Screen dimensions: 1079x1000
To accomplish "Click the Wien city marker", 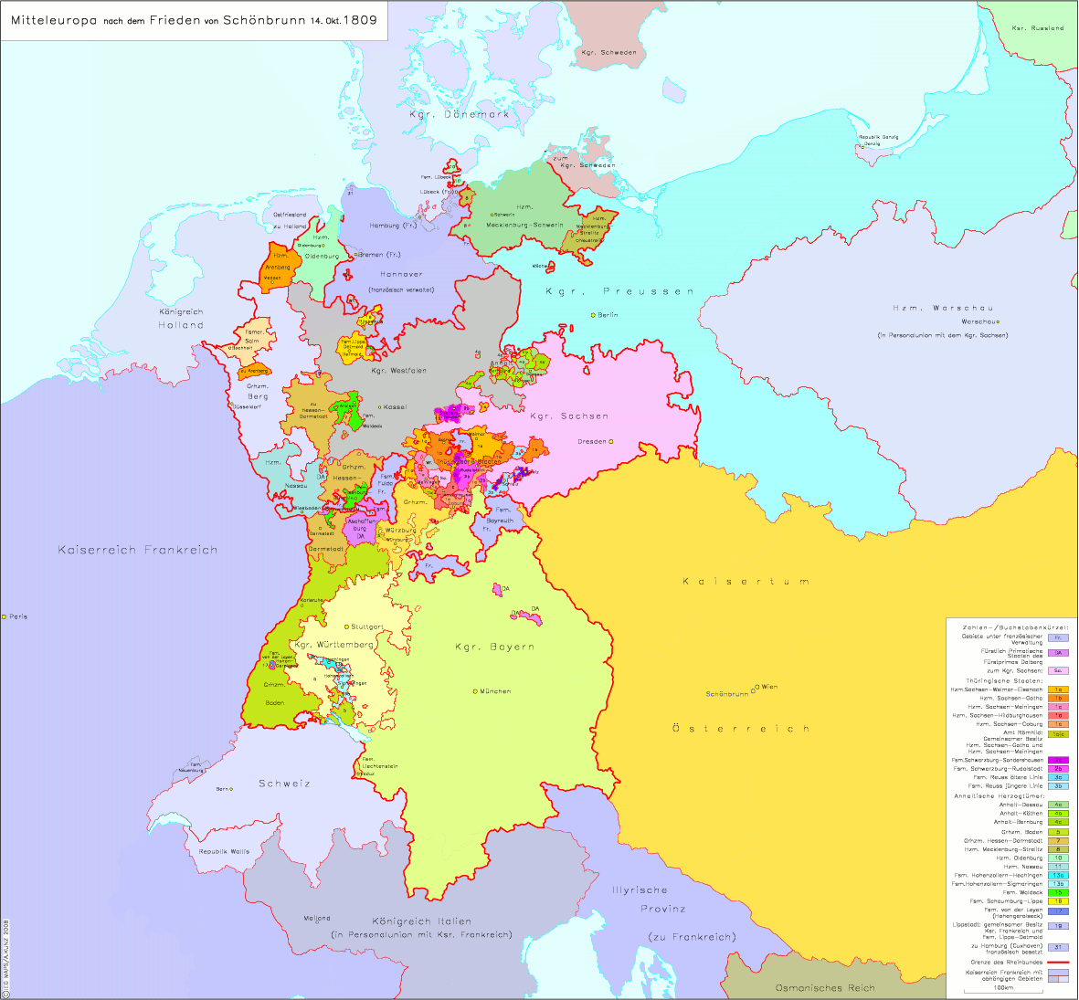I will 756,687.
